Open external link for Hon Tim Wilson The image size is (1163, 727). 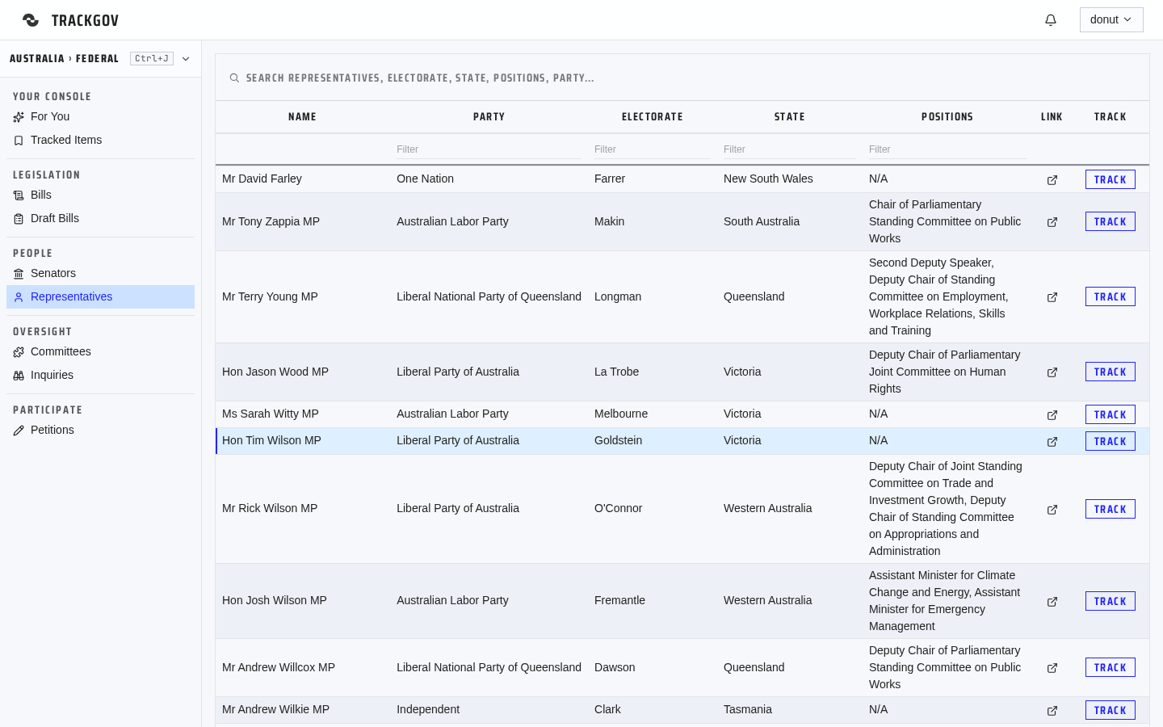1052,442
